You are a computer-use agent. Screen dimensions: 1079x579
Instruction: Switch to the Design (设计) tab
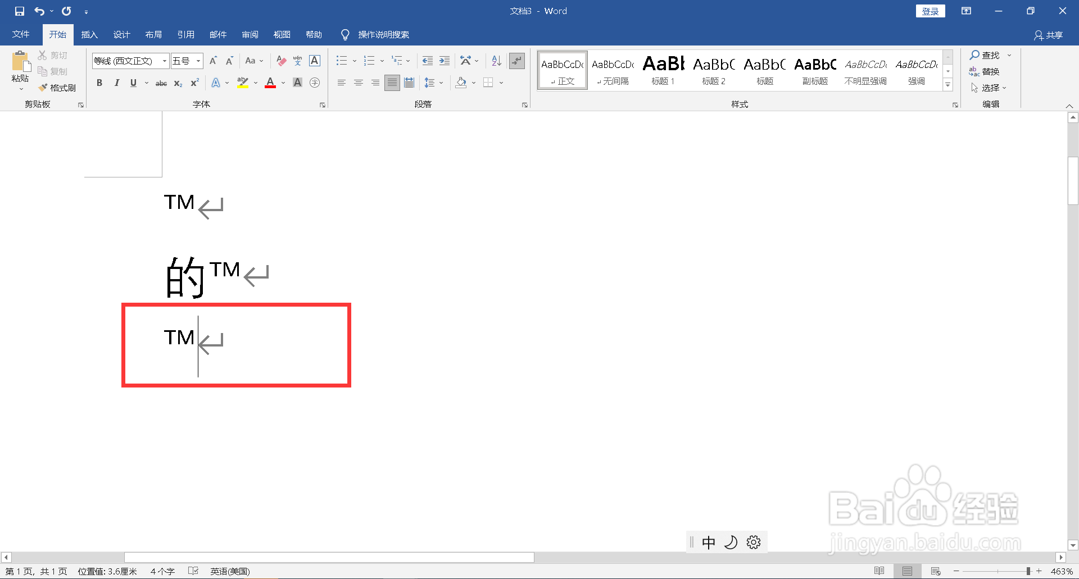pyautogui.click(x=121, y=35)
